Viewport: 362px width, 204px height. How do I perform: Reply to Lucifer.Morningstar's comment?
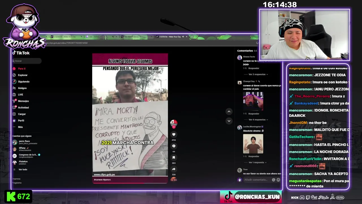pyautogui.click(x=254, y=156)
